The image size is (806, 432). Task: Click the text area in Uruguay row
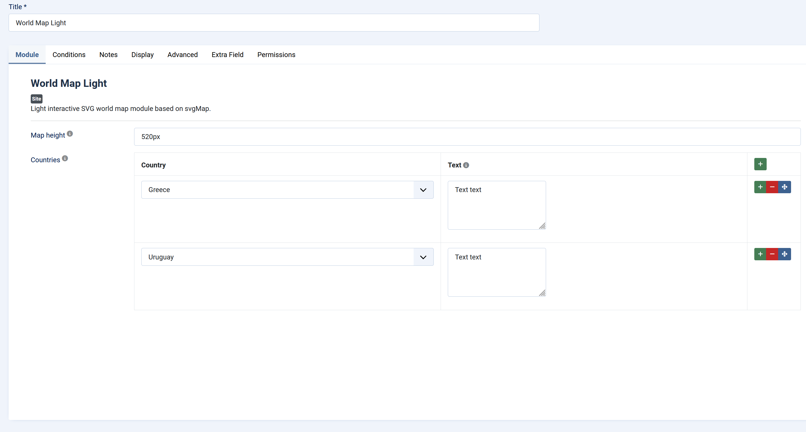pos(497,272)
